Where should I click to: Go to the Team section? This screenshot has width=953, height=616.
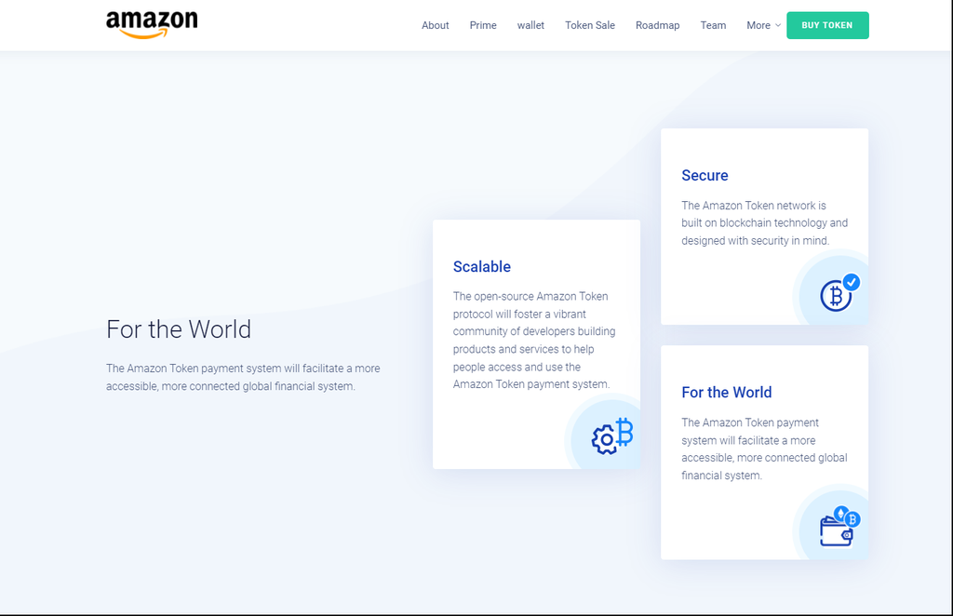tap(713, 25)
